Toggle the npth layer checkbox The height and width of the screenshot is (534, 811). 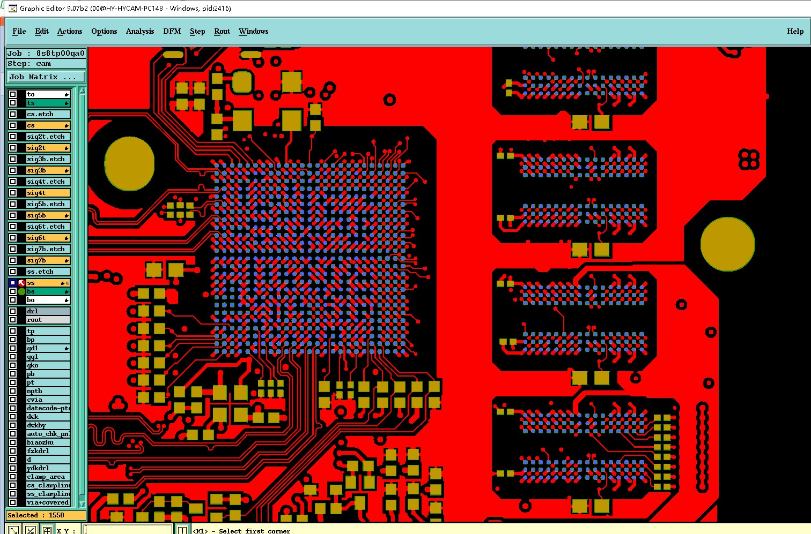[x=13, y=391]
